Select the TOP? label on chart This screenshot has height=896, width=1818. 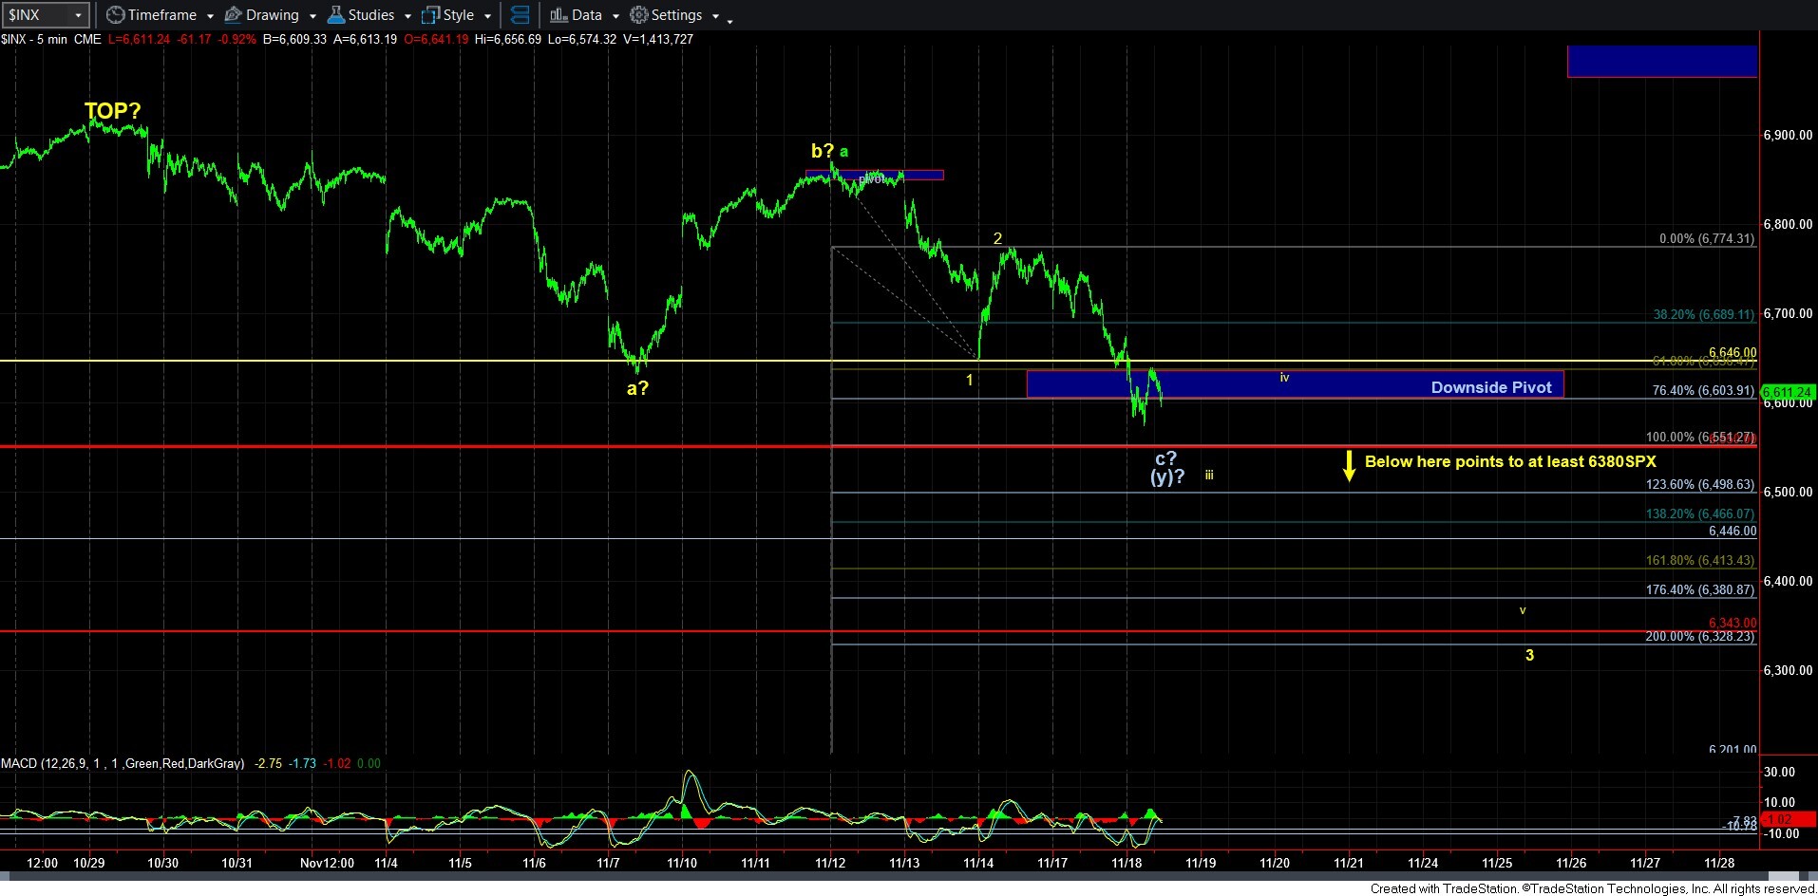pos(112,111)
